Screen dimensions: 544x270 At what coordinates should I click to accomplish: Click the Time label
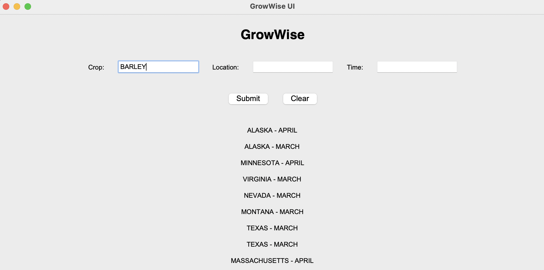355,67
